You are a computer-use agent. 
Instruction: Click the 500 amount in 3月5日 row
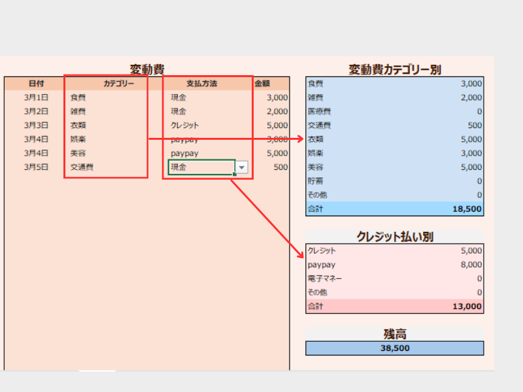280,167
